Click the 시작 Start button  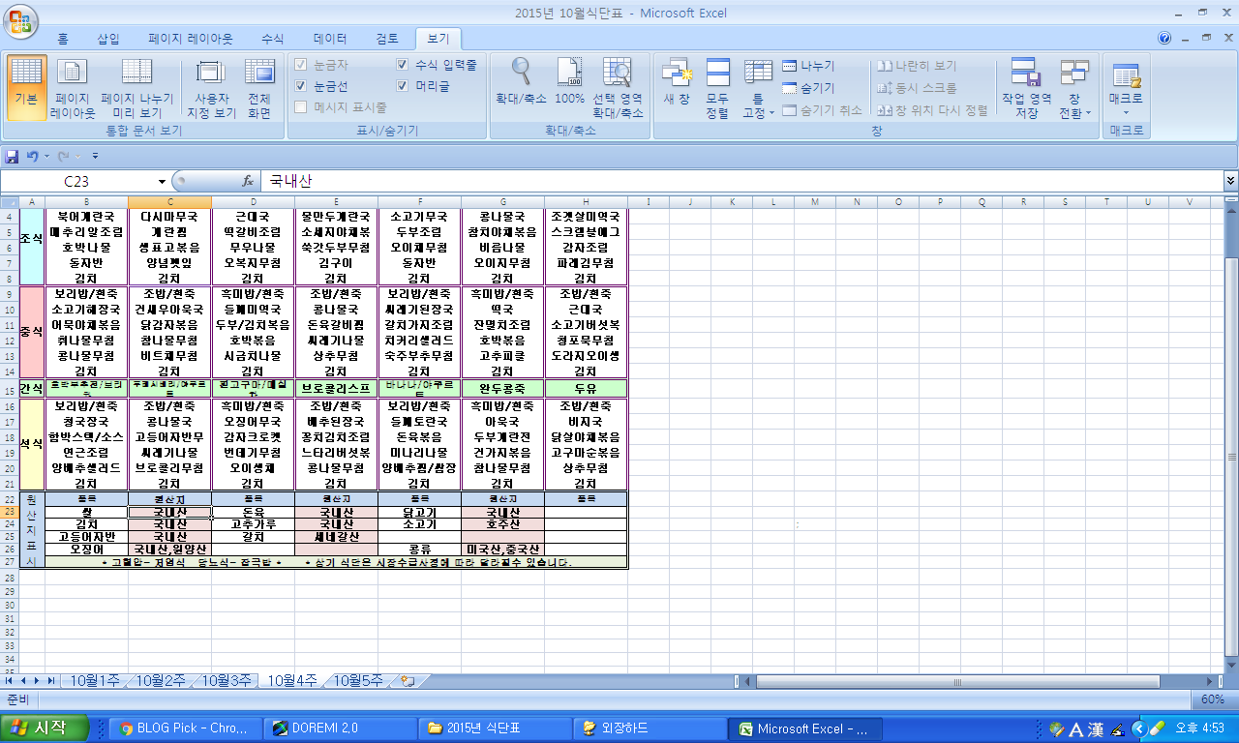coord(44,728)
